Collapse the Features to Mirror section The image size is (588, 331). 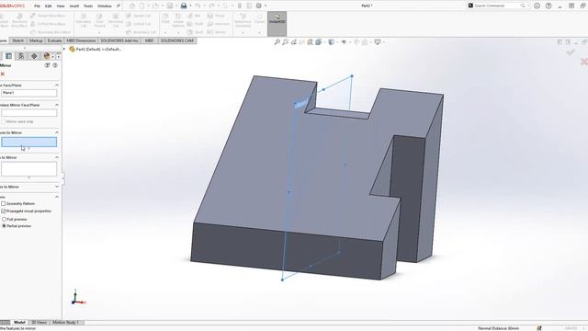[57, 132]
